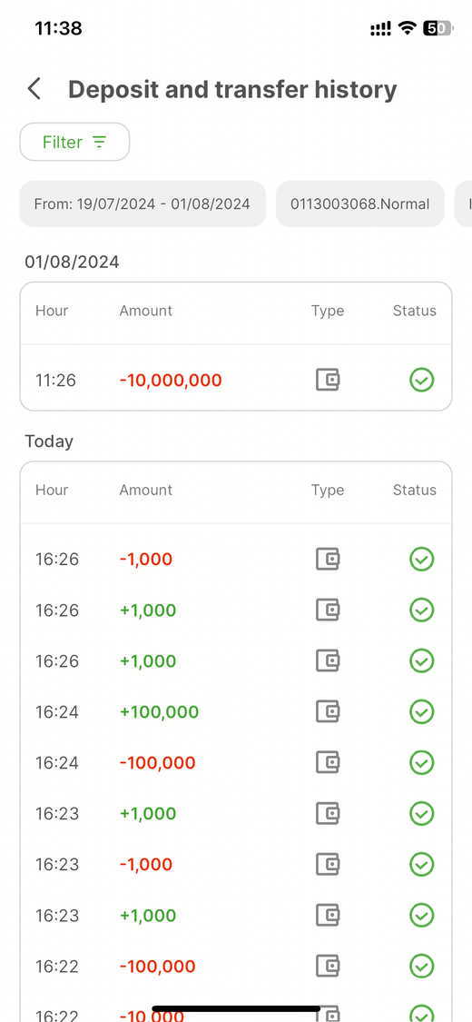Screen dimensions: 472x1022
Task: Tap the partially hidden third filter chip
Action: pos(464,204)
